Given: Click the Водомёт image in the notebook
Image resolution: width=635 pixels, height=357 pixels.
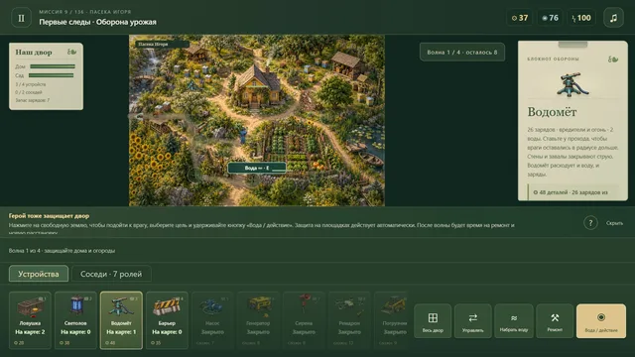Looking at the screenshot, I should coord(572,84).
